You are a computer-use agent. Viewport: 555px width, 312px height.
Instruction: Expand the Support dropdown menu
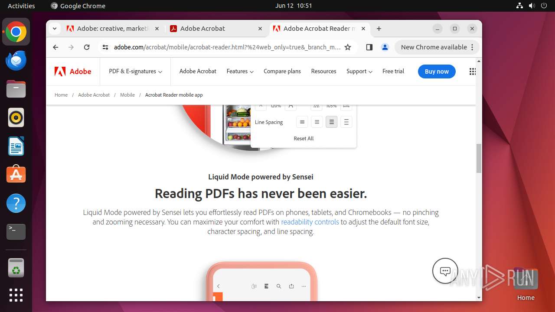359,71
